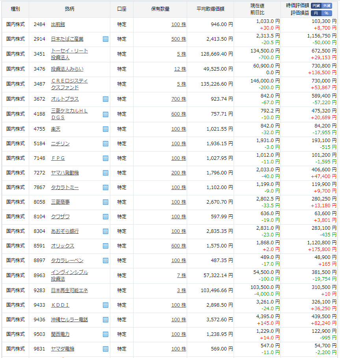340x358 pixels.
Task: Open the 日本たばこ産業 stock link
Action: (x=67, y=39)
